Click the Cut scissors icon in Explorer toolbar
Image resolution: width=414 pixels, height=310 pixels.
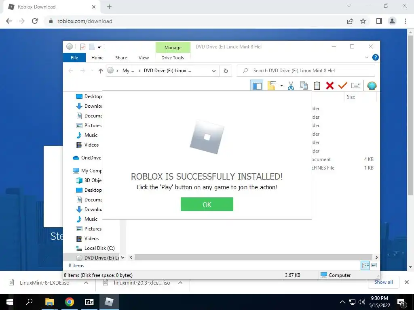[291, 86]
